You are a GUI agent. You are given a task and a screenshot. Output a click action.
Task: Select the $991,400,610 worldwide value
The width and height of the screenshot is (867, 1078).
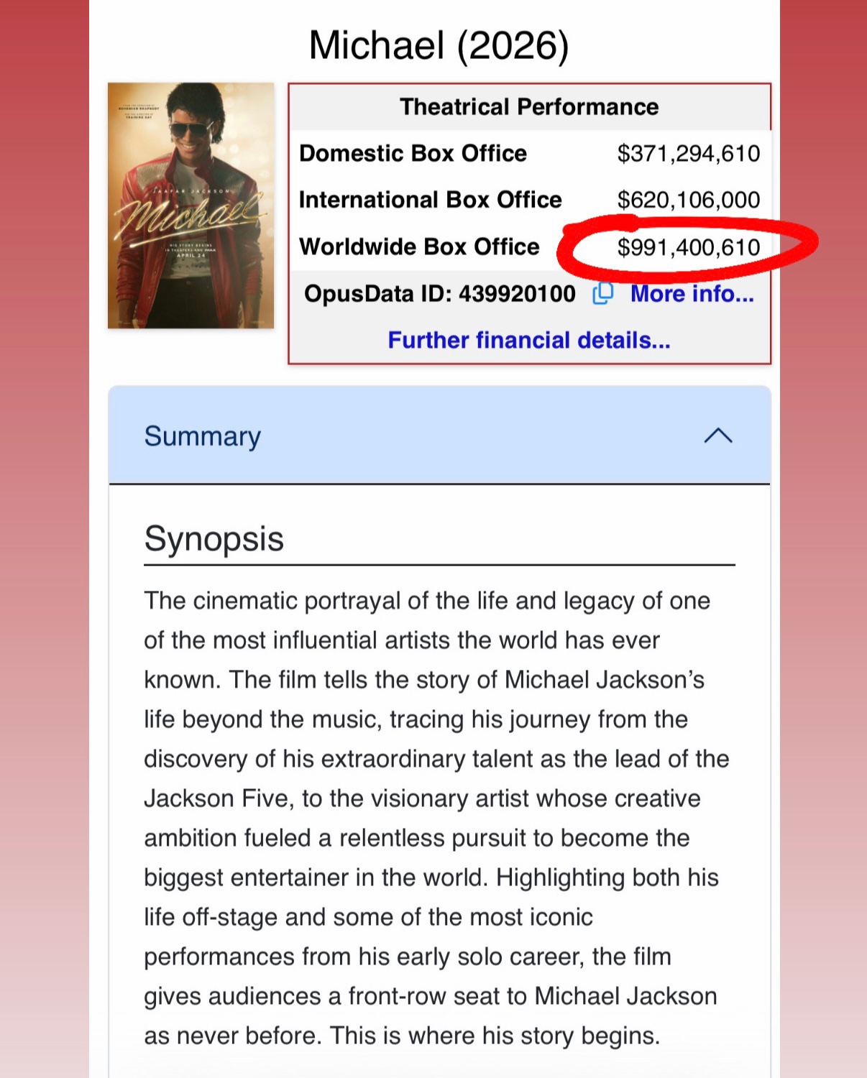tap(689, 247)
